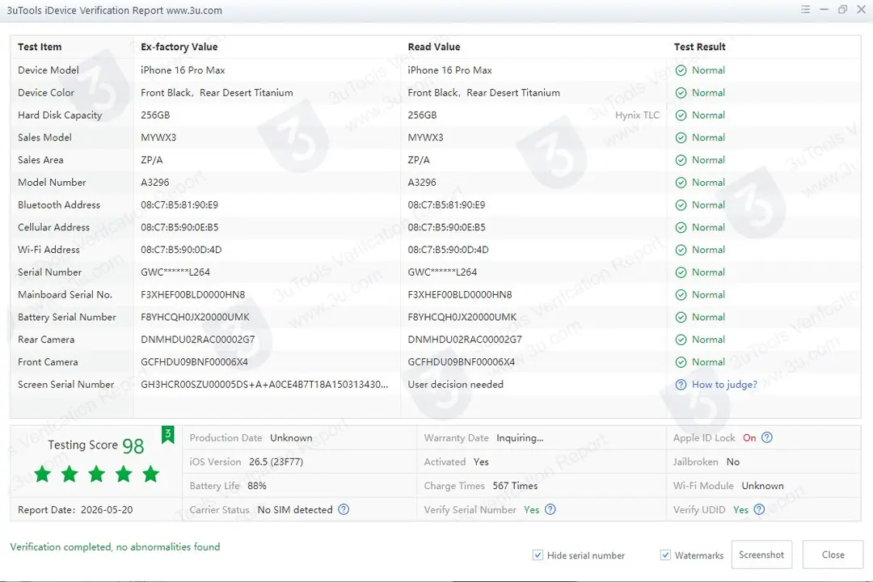Toggle the Watermarks checkbox
873x582 pixels.
click(x=665, y=555)
